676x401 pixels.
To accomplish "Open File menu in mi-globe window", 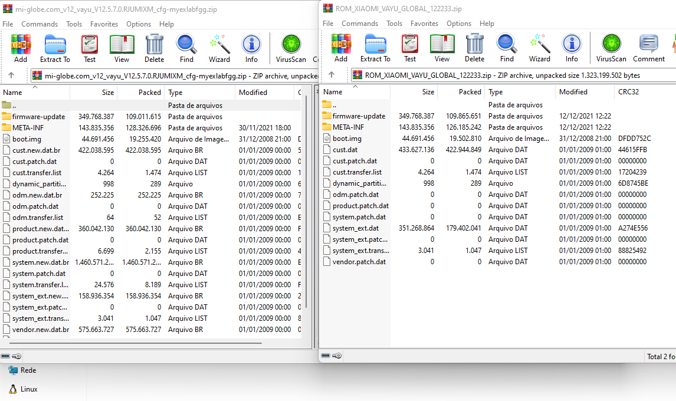I will point(8,24).
